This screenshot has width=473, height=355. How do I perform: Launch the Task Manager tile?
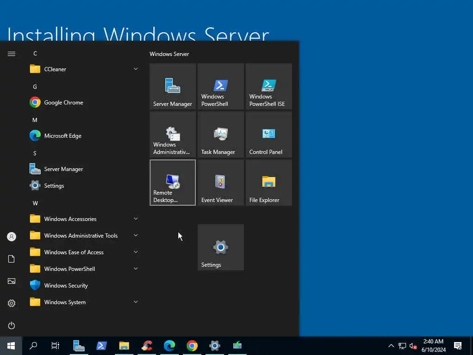click(220, 135)
